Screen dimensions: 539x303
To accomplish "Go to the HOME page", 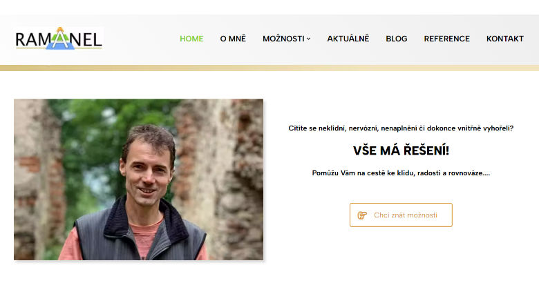I will tap(191, 39).
